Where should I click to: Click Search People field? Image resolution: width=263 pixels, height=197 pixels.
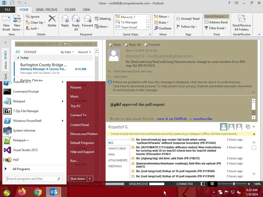tap(217, 16)
